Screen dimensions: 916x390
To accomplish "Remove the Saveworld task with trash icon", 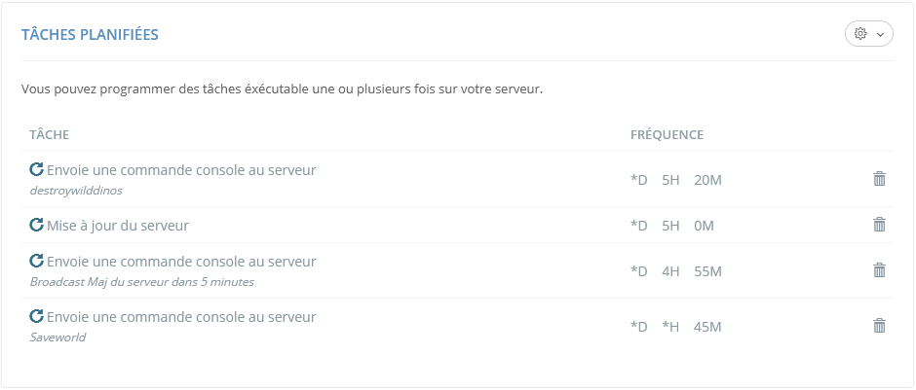I will [879, 326].
